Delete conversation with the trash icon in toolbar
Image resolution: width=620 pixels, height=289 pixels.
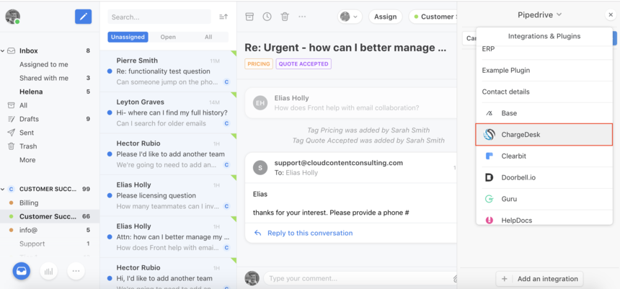(x=285, y=16)
